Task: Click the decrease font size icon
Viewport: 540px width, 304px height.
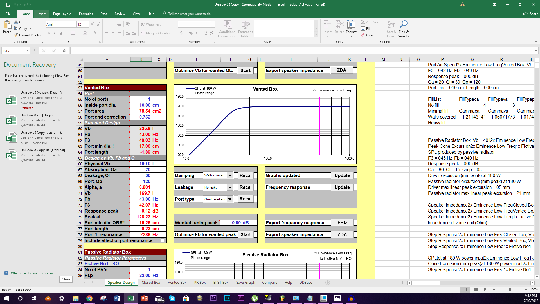Action: [x=98, y=24]
